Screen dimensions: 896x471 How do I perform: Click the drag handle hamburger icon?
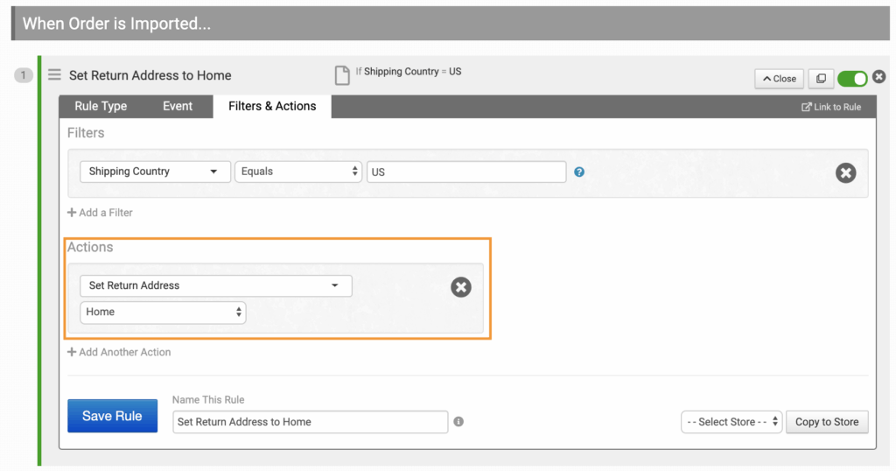pyautogui.click(x=54, y=75)
